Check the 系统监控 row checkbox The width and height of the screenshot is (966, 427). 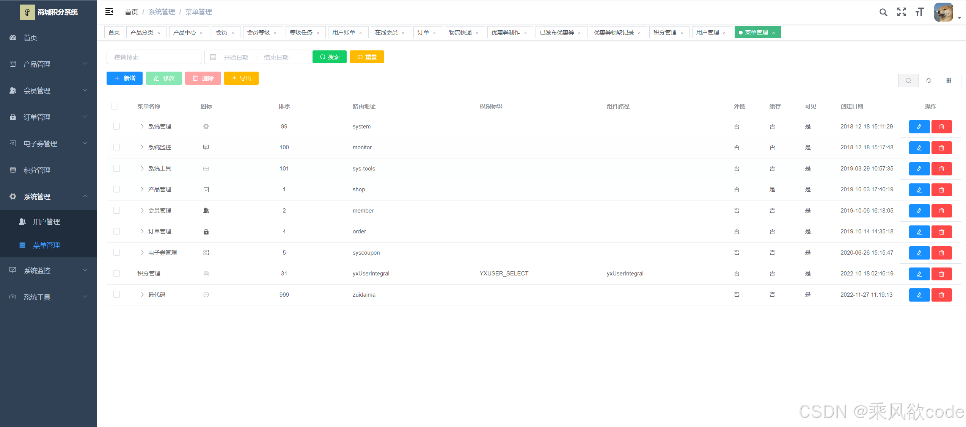click(116, 147)
